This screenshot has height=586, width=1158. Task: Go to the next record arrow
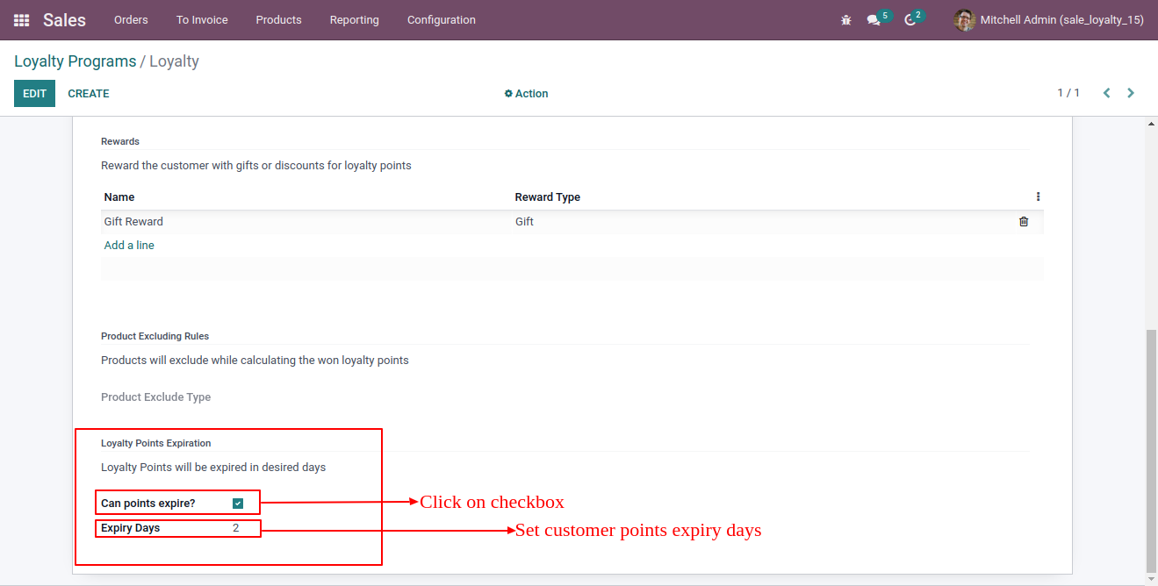1131,93
